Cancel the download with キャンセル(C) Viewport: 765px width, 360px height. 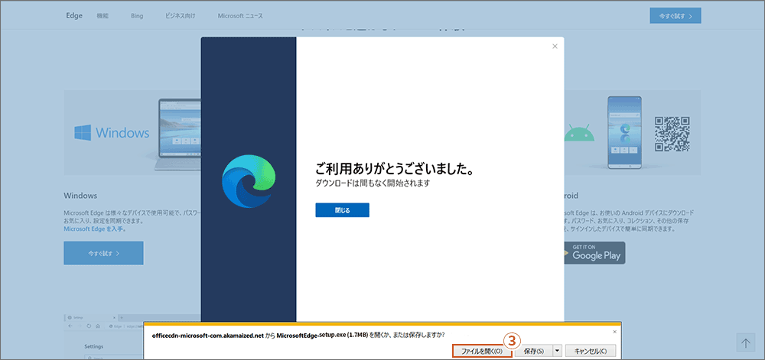pos(591,351)
